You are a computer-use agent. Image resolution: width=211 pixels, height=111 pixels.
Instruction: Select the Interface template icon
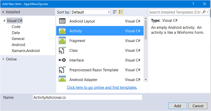coord(62,60)
